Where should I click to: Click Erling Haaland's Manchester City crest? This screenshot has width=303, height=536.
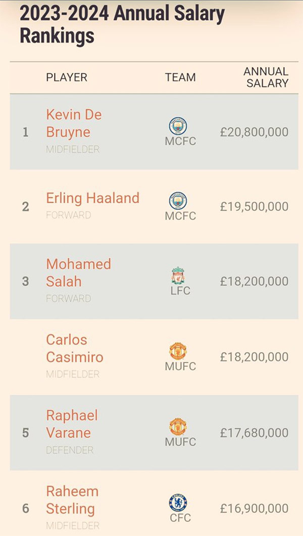[x=178, y=201]
